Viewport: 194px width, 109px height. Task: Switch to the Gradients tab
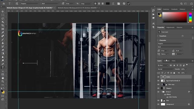point(174,9)
